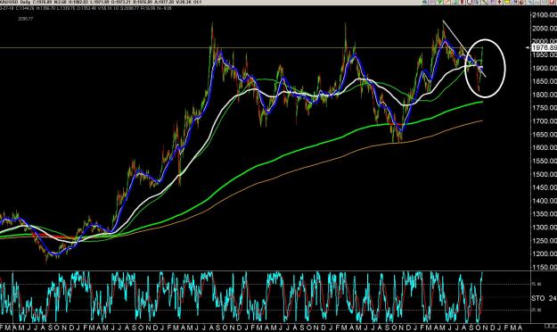Click the 1800.00 price axis label
Image resolution: width=557 pixels, height=332 pixels.
(x=545, y=95)
